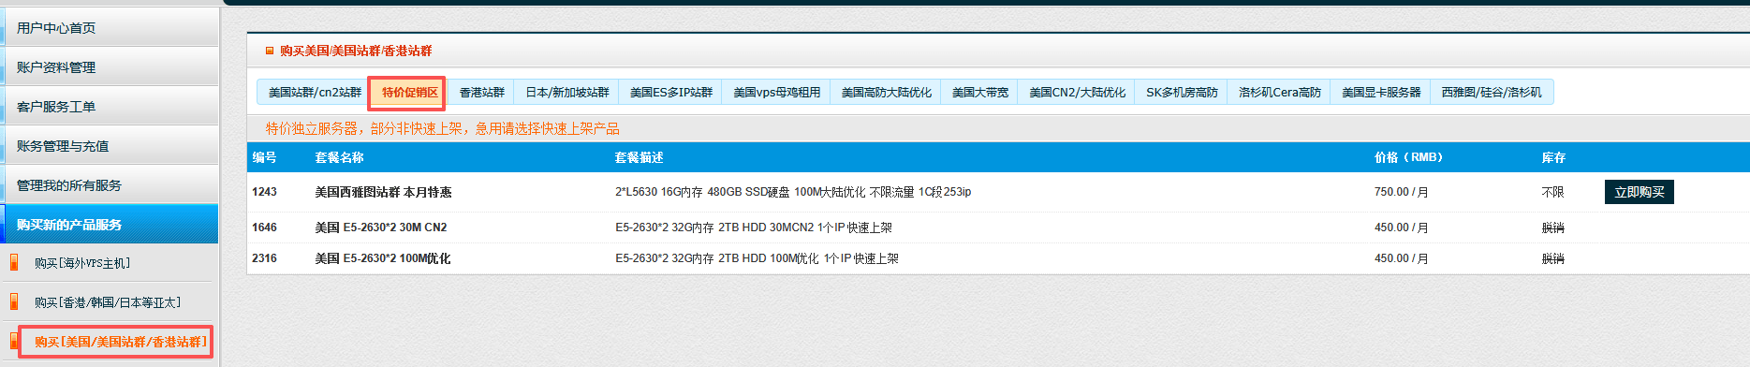Click orange icon beside 购买[美国/美国站群/香港站群]

[14, 341]
